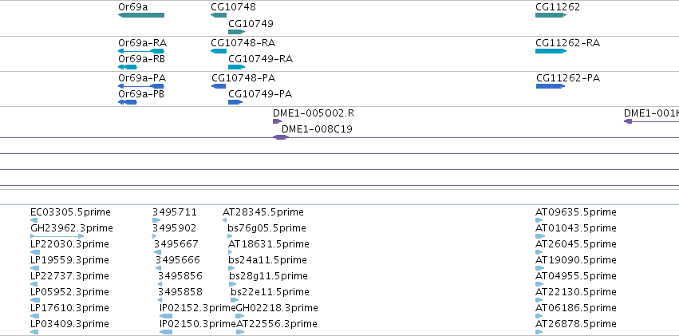The width and height of the screenshot is (679, 336).
Task: Select the DME1-008C19 purple glyph
Action: [x=281, y=137]
